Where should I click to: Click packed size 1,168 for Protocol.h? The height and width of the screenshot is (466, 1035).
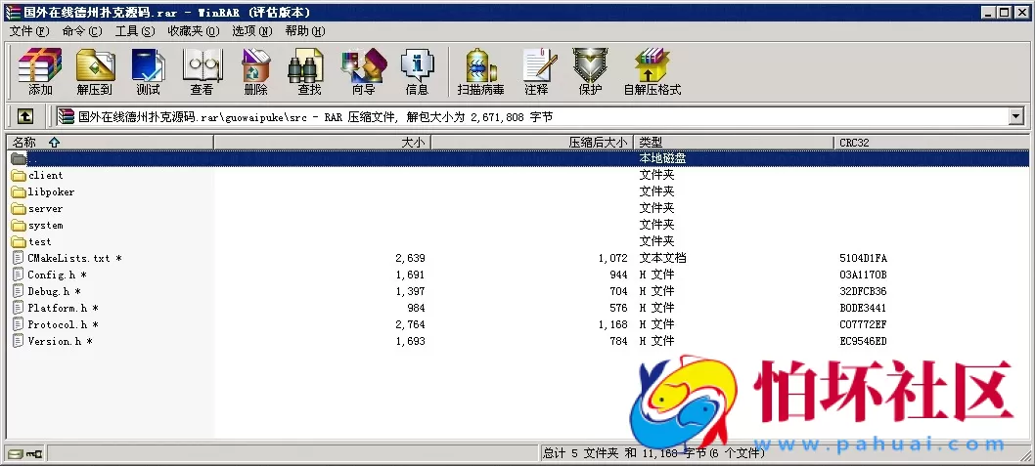click(613, 324)
